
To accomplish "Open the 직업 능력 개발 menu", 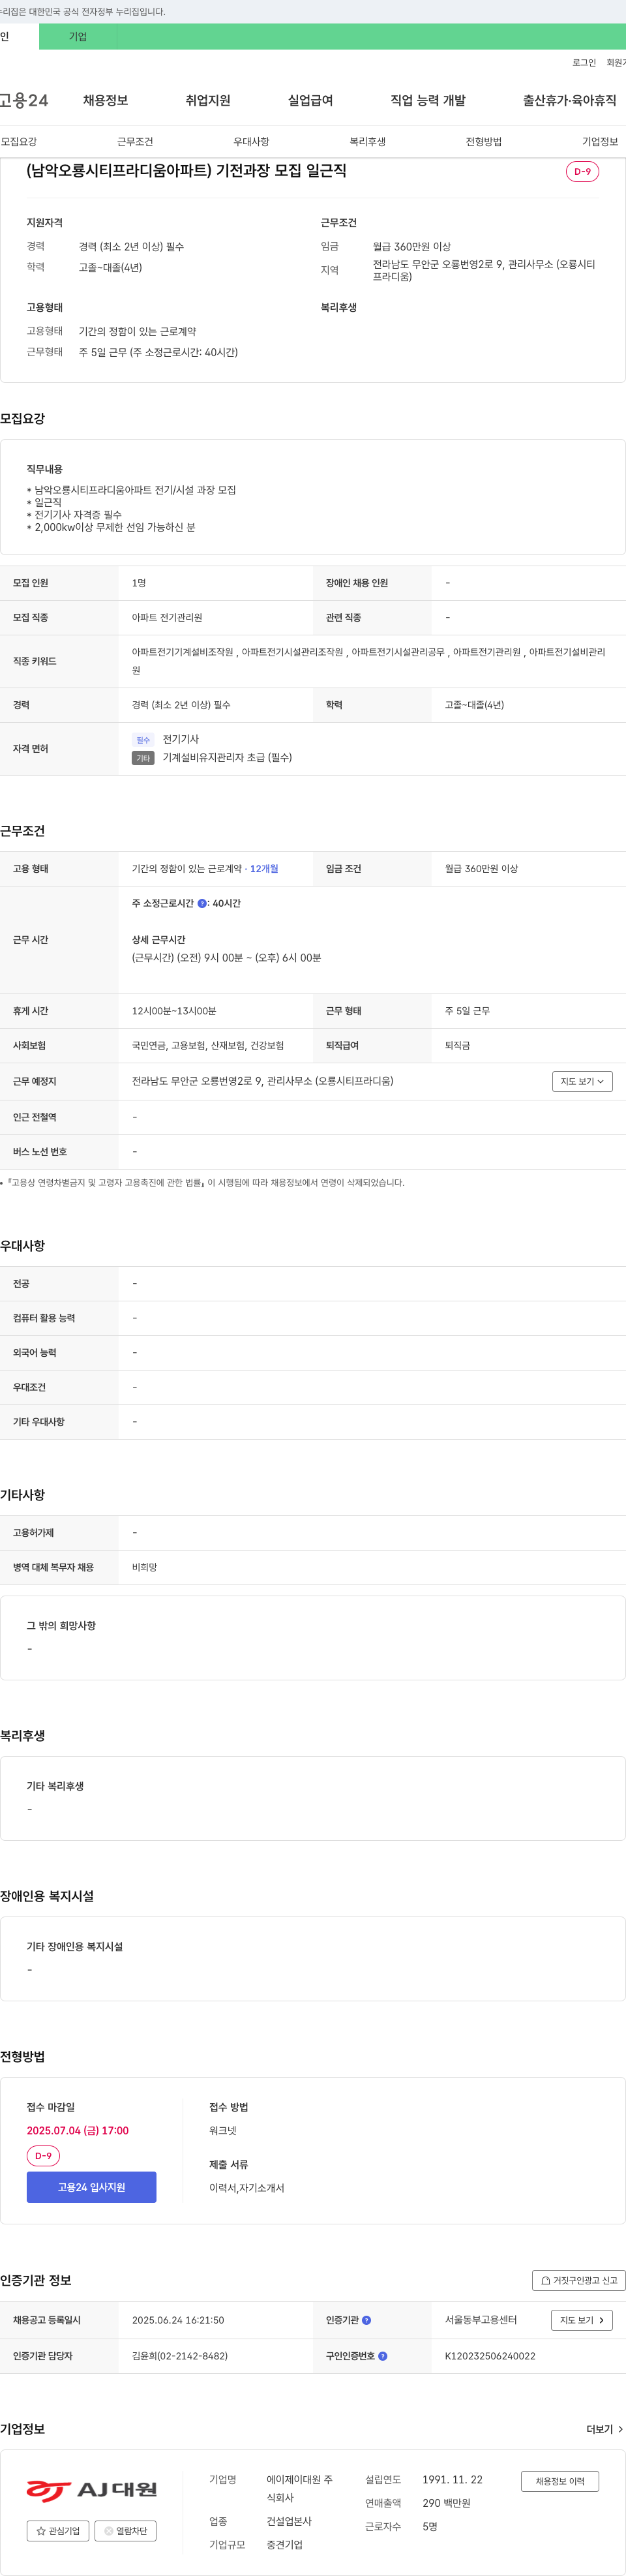I will pos(428,100).
